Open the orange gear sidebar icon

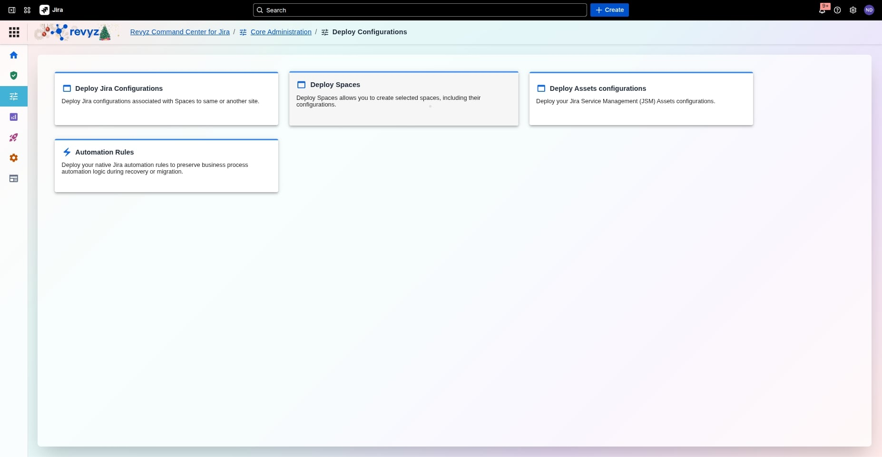click(x=14, y=158)
